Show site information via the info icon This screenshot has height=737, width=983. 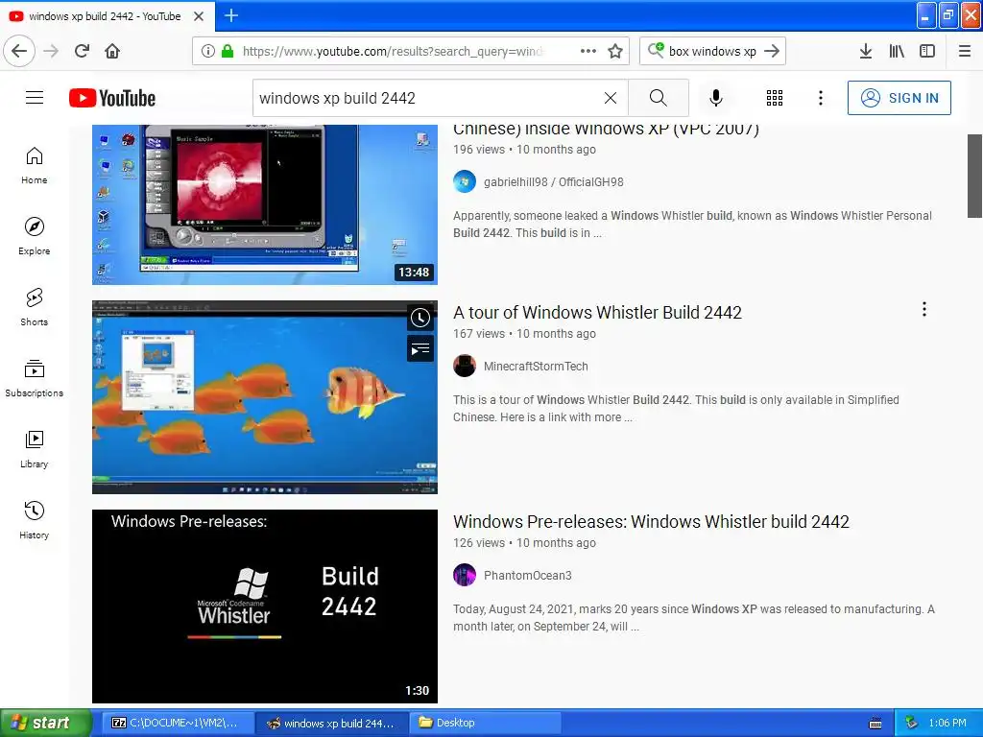[207, 51]
